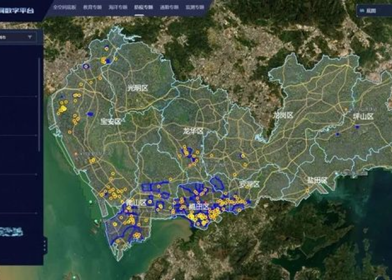This screenshot has width=392, height=280.
Task: Click the left panel vertical scrollbar
Action: coord(39,105)
